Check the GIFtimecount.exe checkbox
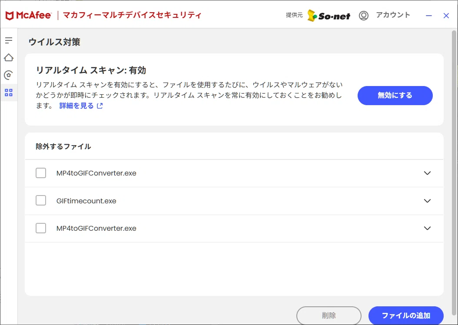The width and height of the screenshot is (458, 325). pos(41,201)
